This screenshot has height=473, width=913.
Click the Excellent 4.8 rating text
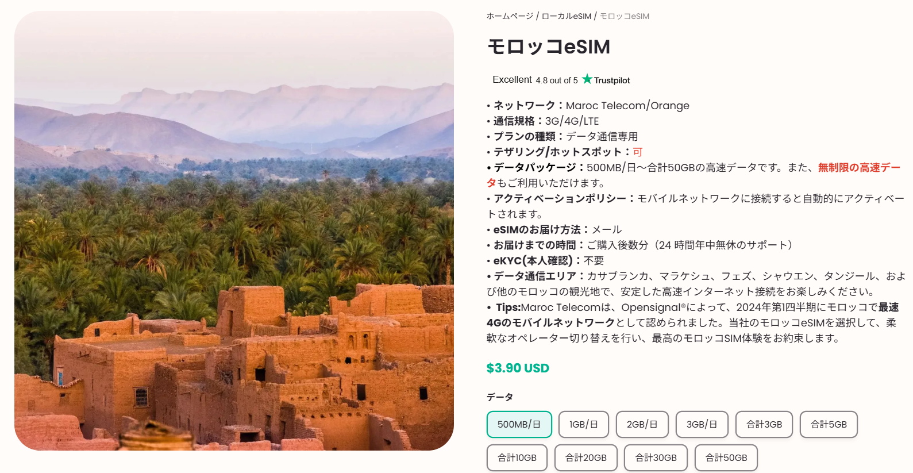535,80
